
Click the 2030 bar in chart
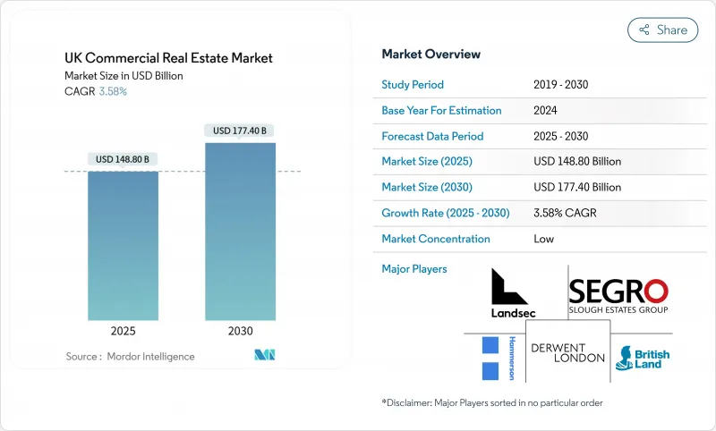(x=240, y=231)
